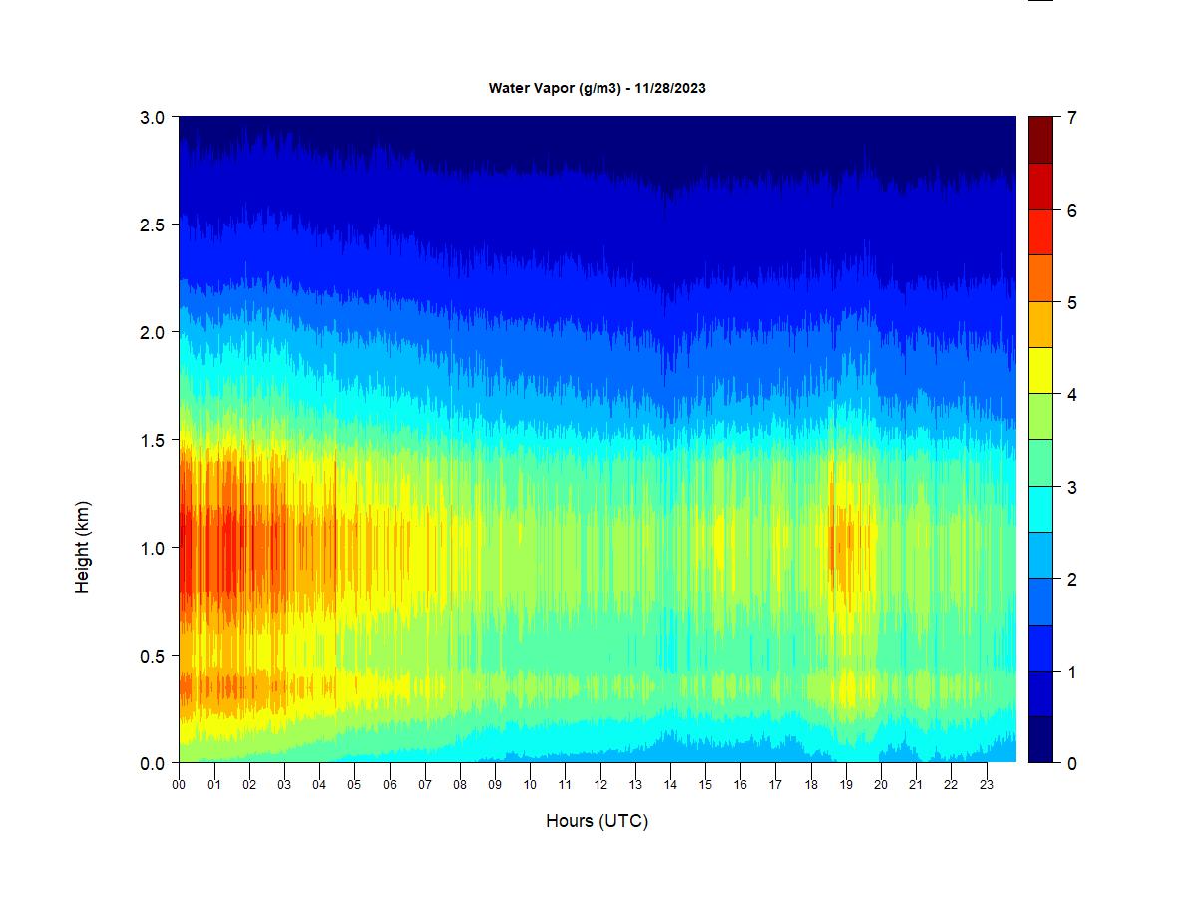Click the Hours (UTC) axis label
The width and height of the screenshot is (1197, 898).
tap(597, 821)
